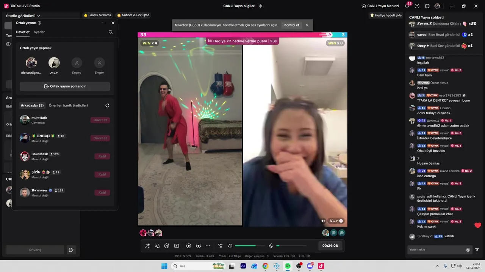The width and height of the screenshot is (485, 272).
Task: Share the CANLI Yayın bilgileri arrow icon
Action: pos(261,6)
